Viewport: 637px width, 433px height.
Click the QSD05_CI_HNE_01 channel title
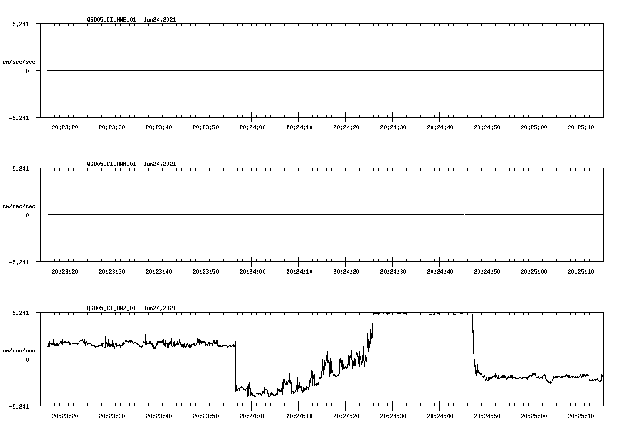[112, 20]
